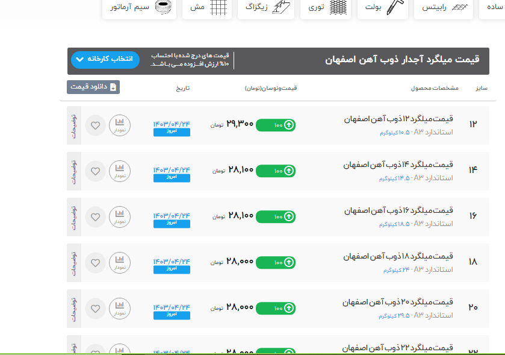The width and height of the screenshot is (505, 355).
Task: Favorite the size 12 rebar with heart icon
Action: pyautogui.click(x=95, y=125)
